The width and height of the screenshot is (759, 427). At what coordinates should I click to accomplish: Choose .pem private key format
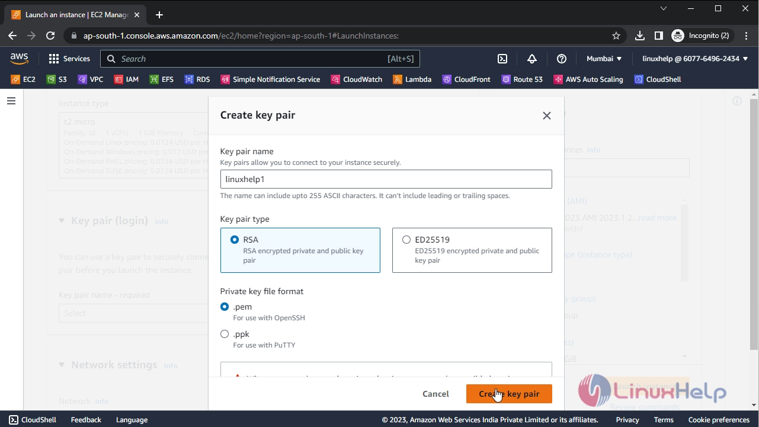click(x=225, y=307)
